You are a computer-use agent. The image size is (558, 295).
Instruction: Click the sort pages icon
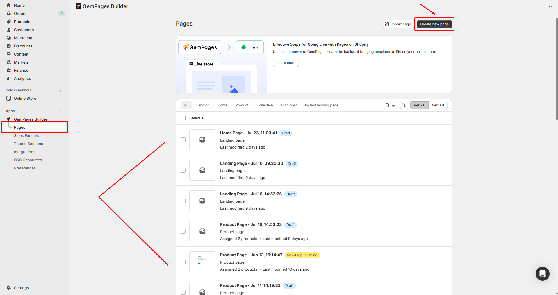click(404, 105)
